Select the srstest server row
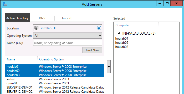Image resolution: width=184 pixels, height=94 pixels. [x=55, y=79]
